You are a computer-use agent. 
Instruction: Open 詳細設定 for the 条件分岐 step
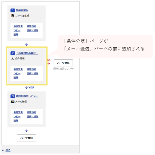[x=31, y=69]
